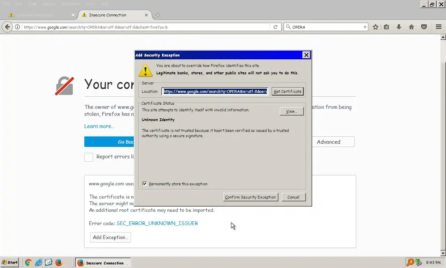Open site information icon in address bar
This screenshot has height=268, width=446.
(x=17, y=27)
